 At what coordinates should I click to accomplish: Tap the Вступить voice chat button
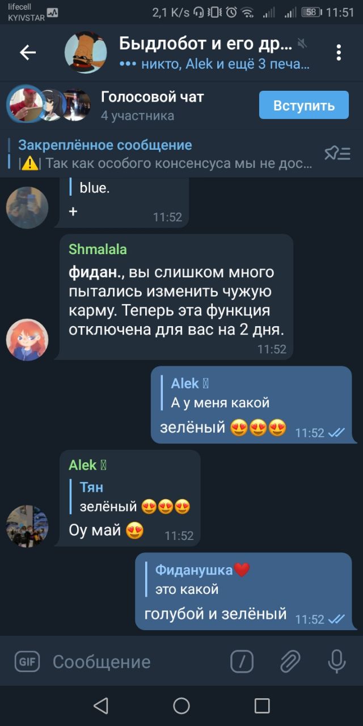tap(304, 105)
